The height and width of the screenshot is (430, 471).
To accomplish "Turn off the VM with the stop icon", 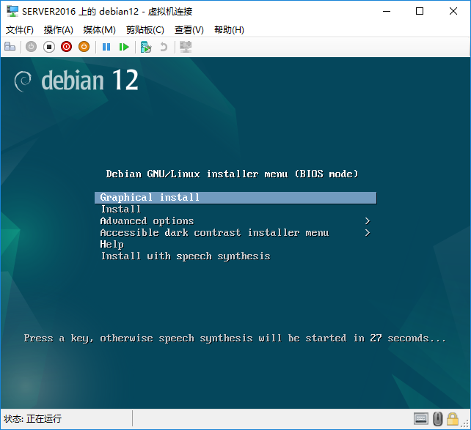I will click(49, 47).
